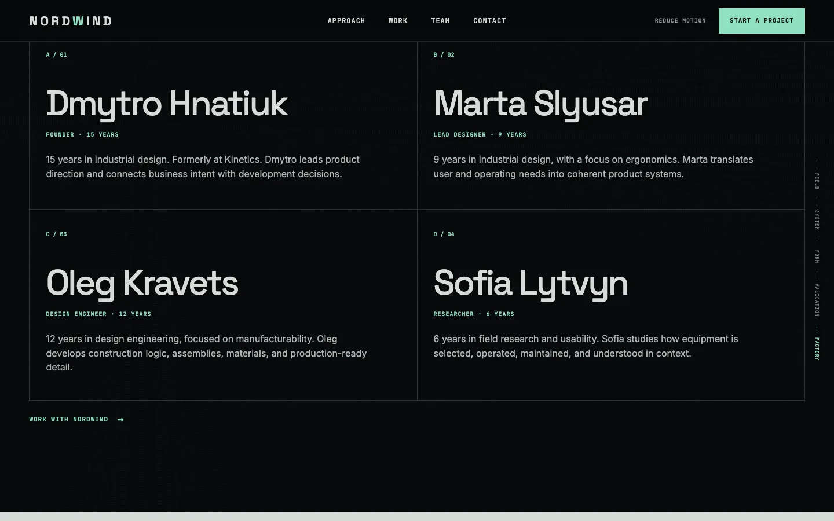Jump to System in side progress nav

[x=817, y=220]
